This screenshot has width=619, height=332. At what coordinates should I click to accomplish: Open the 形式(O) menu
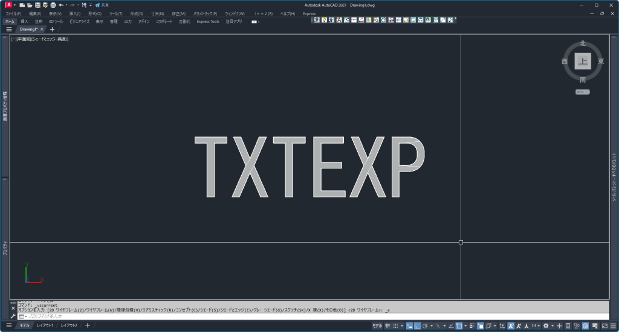click(94, 13)
